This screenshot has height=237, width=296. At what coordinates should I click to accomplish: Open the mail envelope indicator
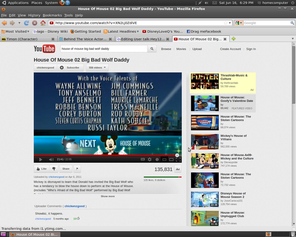pyautogui.click(x=215, y=3)
